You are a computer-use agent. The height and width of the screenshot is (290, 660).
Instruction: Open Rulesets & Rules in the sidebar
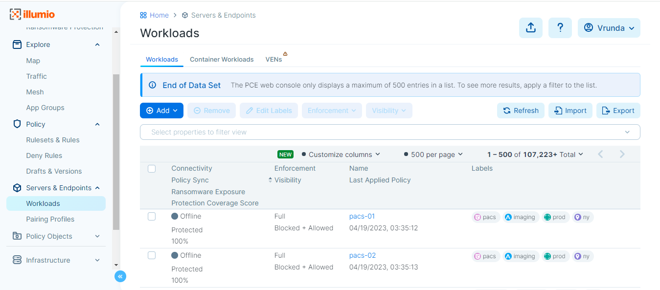(x=53, y=140)
